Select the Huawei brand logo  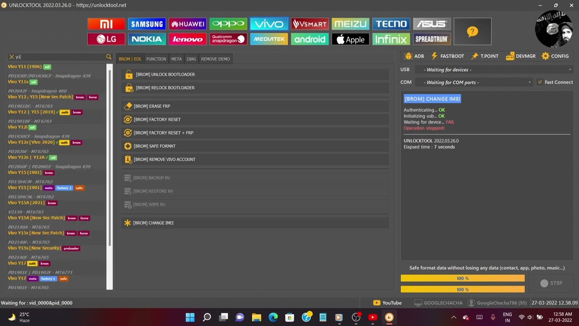coord(187,24)
